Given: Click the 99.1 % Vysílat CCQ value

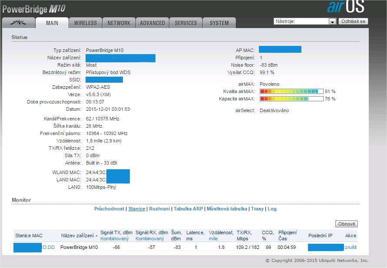Looking at the screenshot, I should tap(267, 72).
